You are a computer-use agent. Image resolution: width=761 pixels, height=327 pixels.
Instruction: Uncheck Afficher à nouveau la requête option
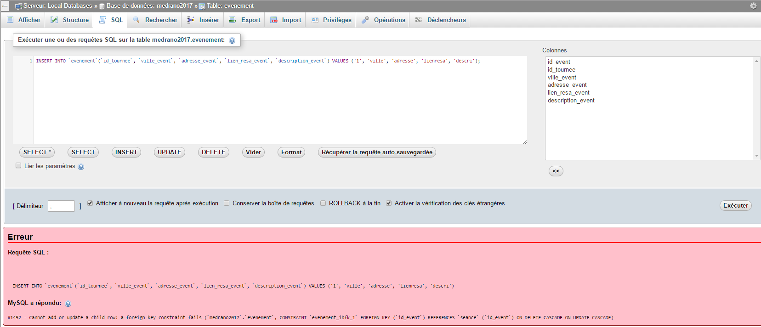[90, 203]
